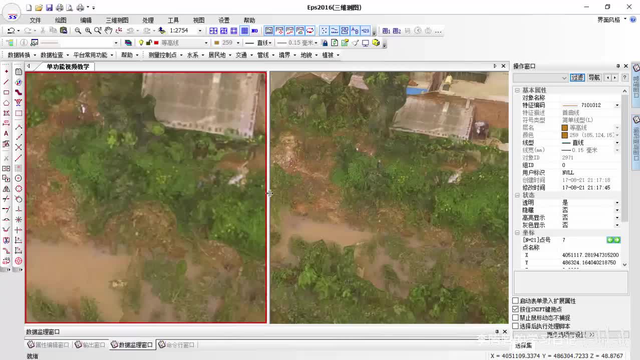Click the 123 number annotation icon

point(366,30)
